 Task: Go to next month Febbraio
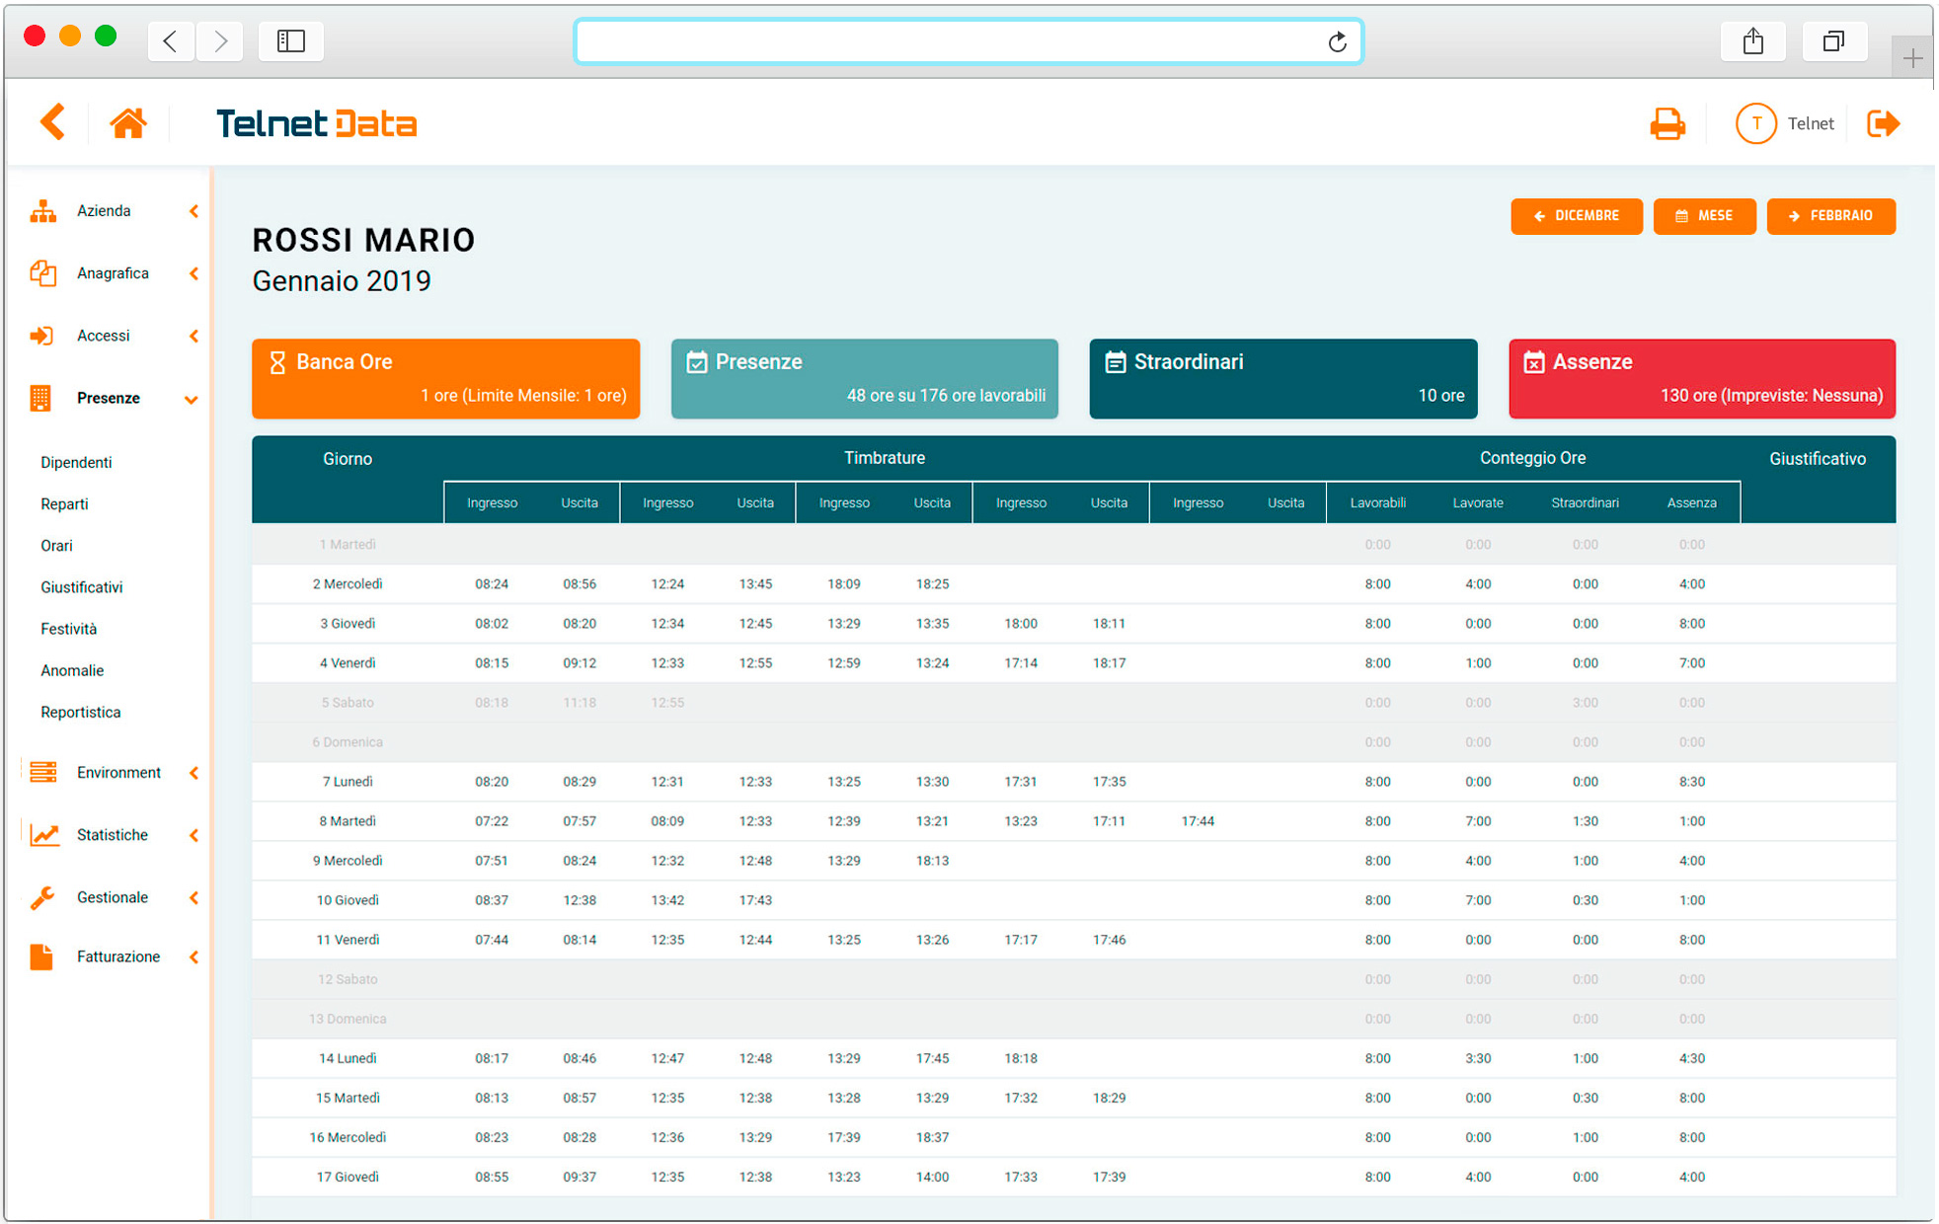(1831, 216)
